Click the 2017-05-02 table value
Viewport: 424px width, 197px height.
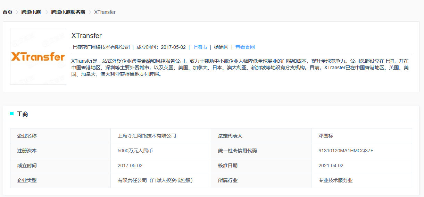click(130, 165)
